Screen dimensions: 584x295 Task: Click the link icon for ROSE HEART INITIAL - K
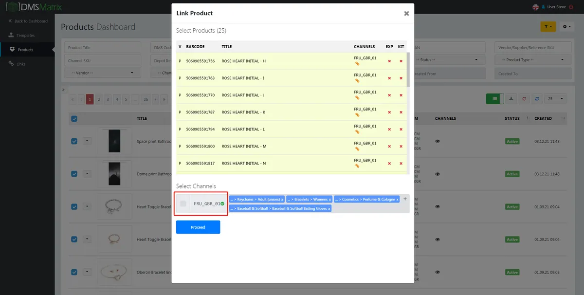pyautogui.click(x=357, y=115)
